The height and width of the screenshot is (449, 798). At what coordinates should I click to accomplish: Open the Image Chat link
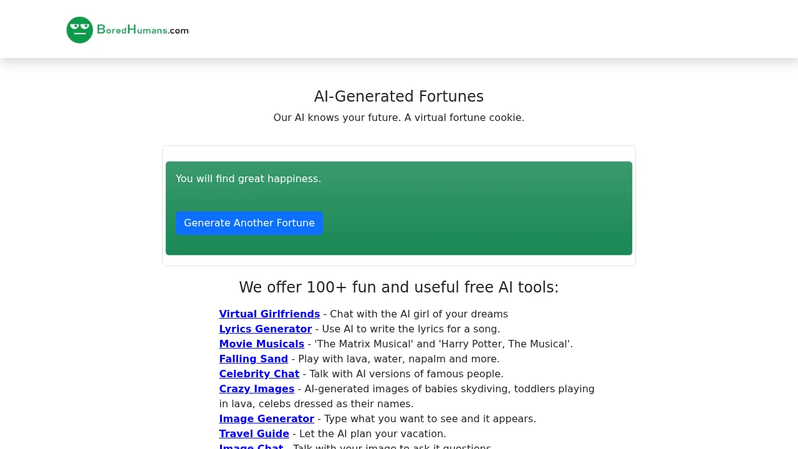(251, 447)
